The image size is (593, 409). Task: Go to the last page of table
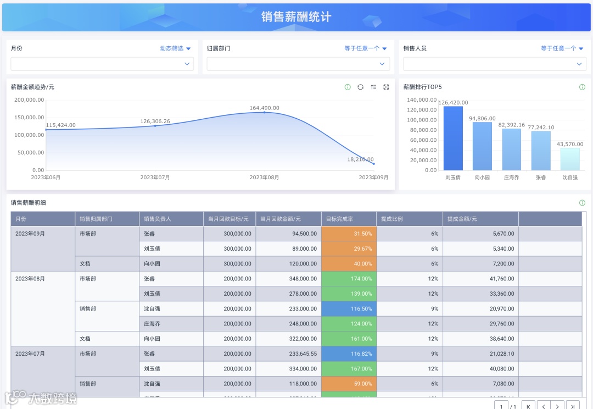pyautogui.click(x=573, y=406)
